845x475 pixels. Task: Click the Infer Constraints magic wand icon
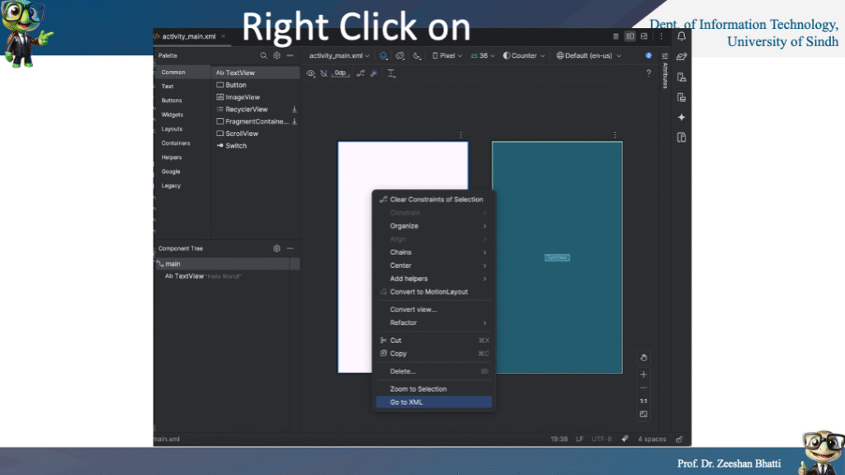click(x=374, y=73)
